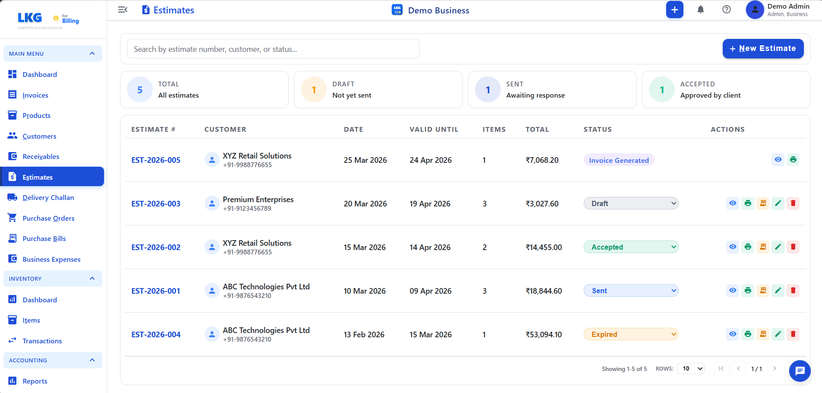Open the Sent status dropdown for EST-2026-001
The height and width of the screenshot is (393, 822).
(x=631, y=291)
